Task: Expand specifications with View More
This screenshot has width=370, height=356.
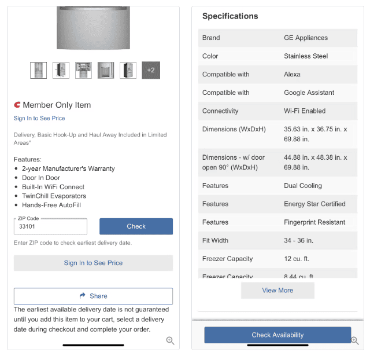Action: tap(277, 290)
